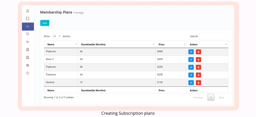256x117 pixels.
Task: Edit the Premium plan row
Action: (191, 75)
